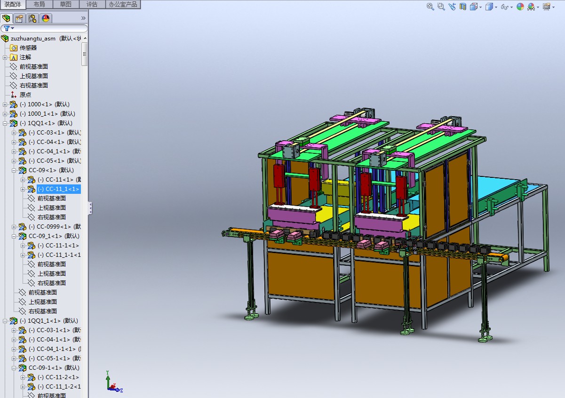Toggle the Section View tool
This screenshot has width=565, height=398.
click(463, 7)
